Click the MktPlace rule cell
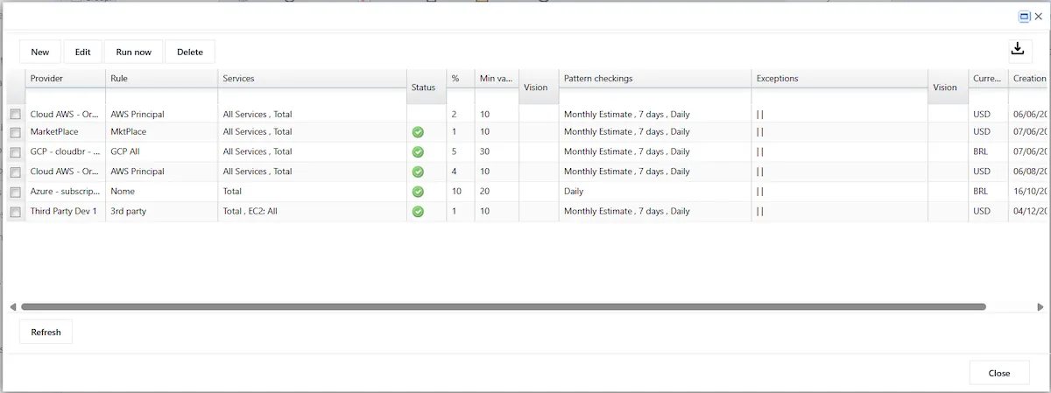The image size is (1051, 393). [161, 132]
